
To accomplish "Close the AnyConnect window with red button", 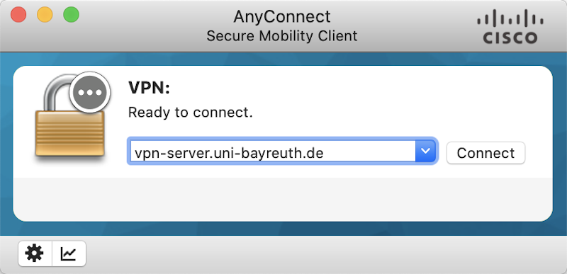I will (18, 15).
